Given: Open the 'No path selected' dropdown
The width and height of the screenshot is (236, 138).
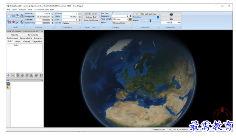Looking at the screenshot, I should pyautogui.click(x=150, y=14).
